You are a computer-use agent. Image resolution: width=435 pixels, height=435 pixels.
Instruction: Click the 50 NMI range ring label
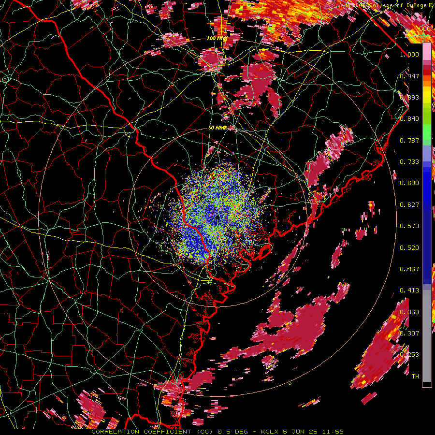(x=217, y=128)
